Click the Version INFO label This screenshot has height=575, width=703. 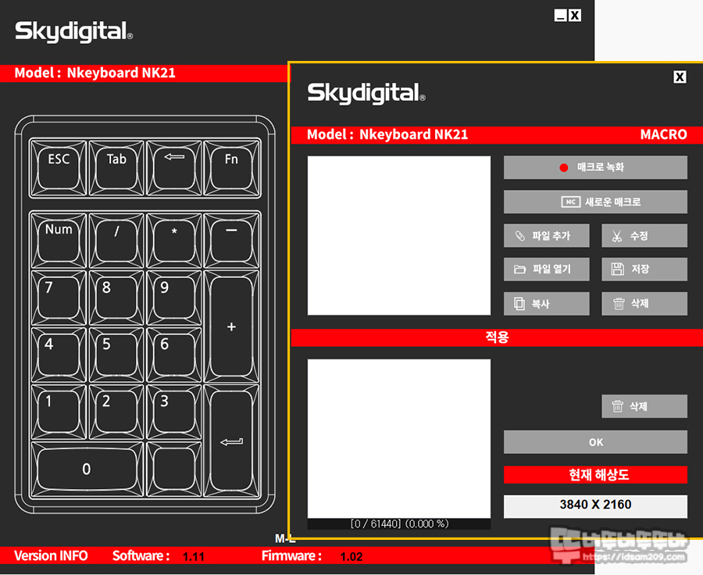(51, 555)
